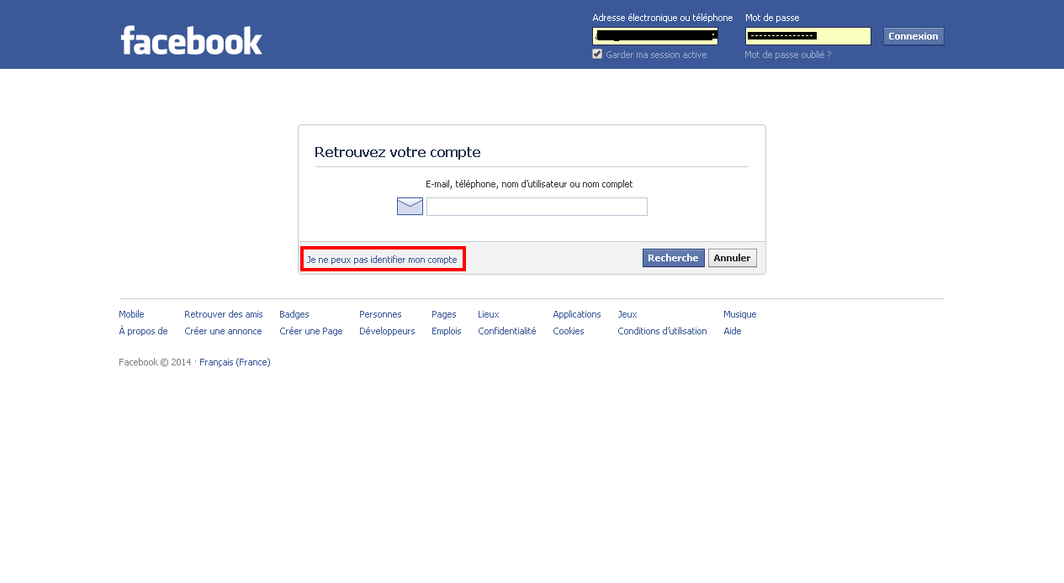Focus the Adresse électronique ou téléphone field
This screenshot has width=1064, height=583.
pos(655,36)
